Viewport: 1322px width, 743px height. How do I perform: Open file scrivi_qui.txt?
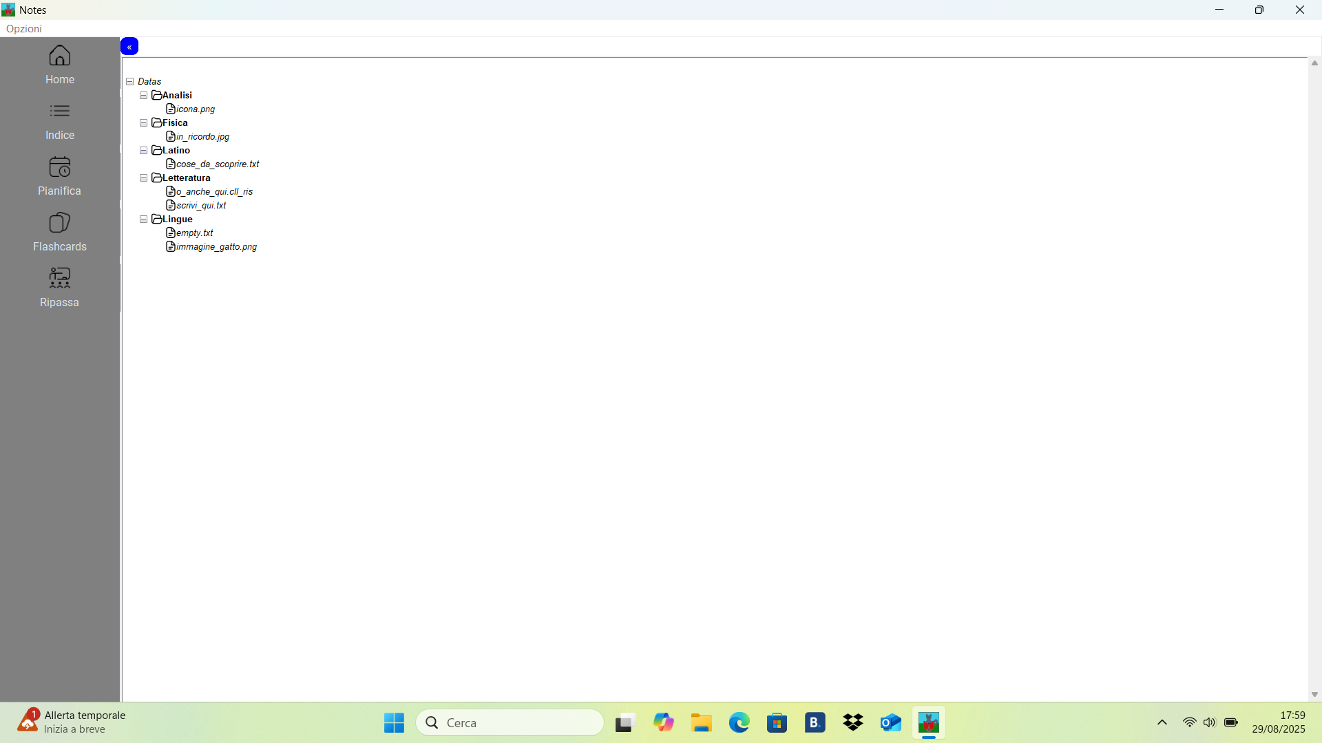[x=201, y=206]
